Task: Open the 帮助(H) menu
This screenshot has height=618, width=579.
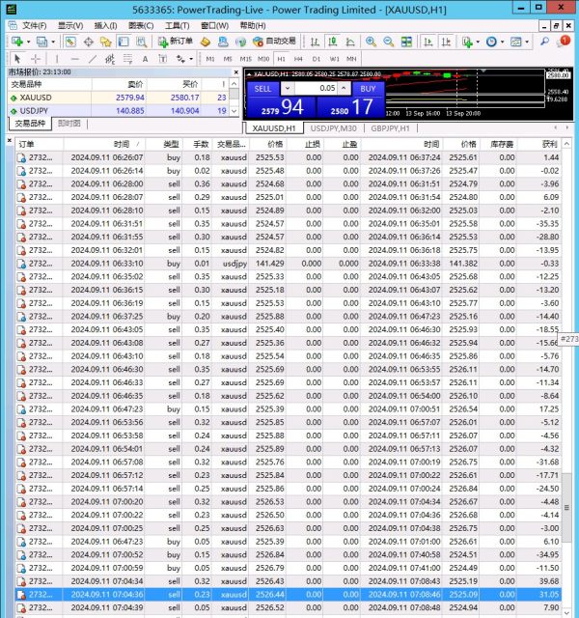Action: [x=253, y=26]
